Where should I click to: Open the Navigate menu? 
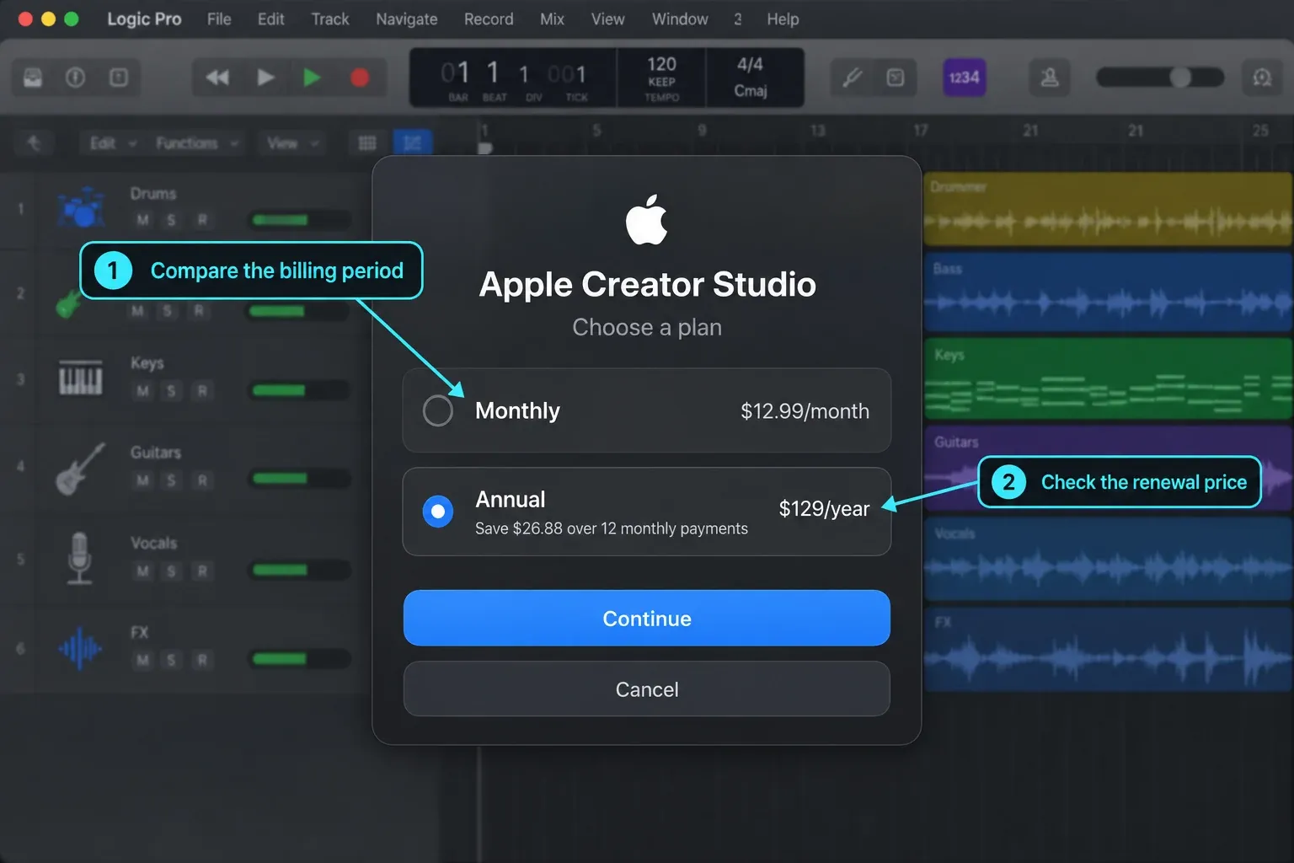click(406, 19)
